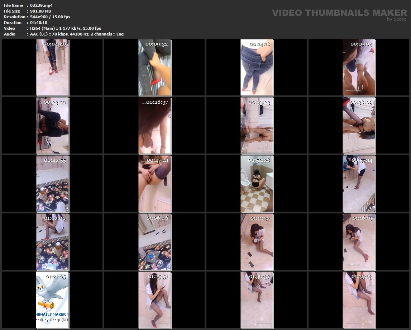Viewport: 411px width, 330px height.
Task: Click the frame at 01:35:23
Action: [359, 300]
